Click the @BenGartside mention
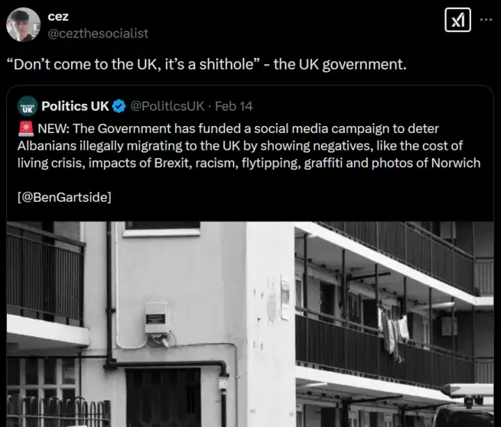Image resolution: width=501 pixels, height=427 pixels. [x=64, y=197]
